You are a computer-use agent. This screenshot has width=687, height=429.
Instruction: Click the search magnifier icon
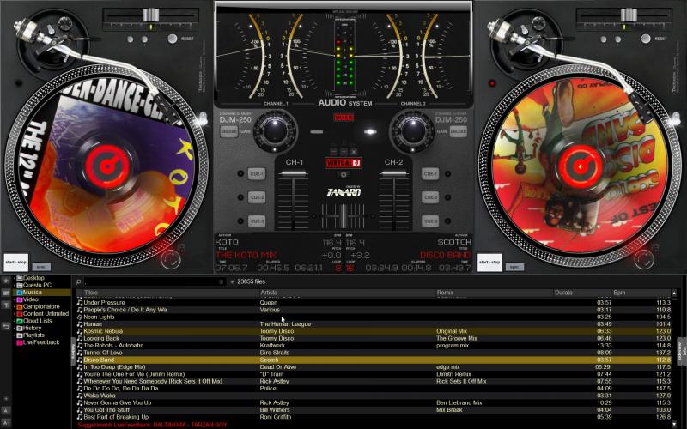[78, 282]
